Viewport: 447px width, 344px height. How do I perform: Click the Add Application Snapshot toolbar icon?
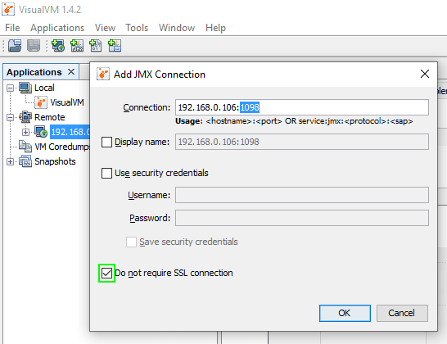coord(115,46)
